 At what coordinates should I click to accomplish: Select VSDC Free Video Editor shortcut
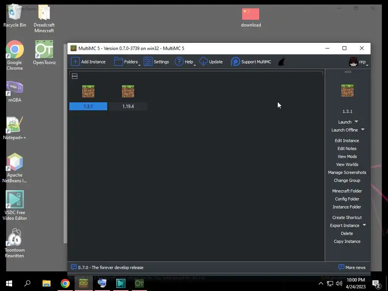[15, 205]
